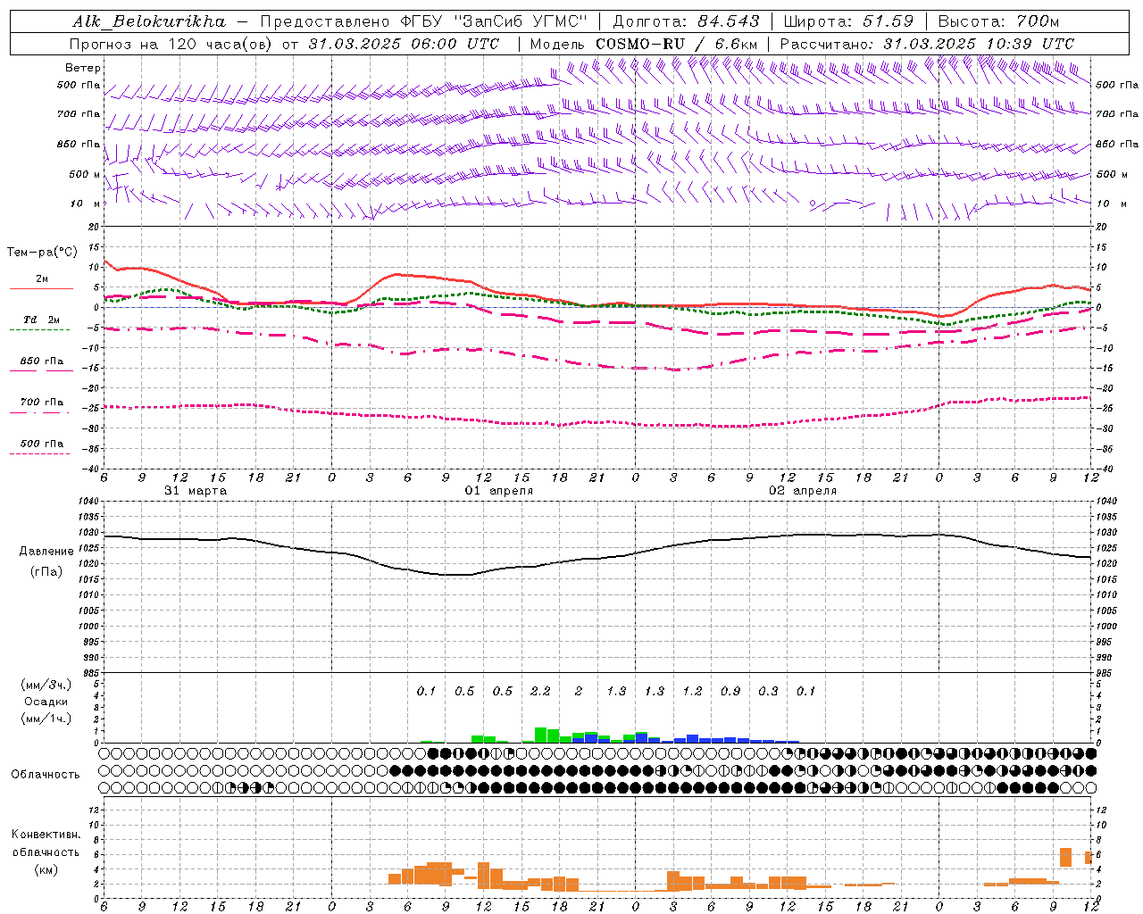Click the '(гПа)' unit under Давление
The width and height of the screenshot is (1143, 914).
coord(46,572)
